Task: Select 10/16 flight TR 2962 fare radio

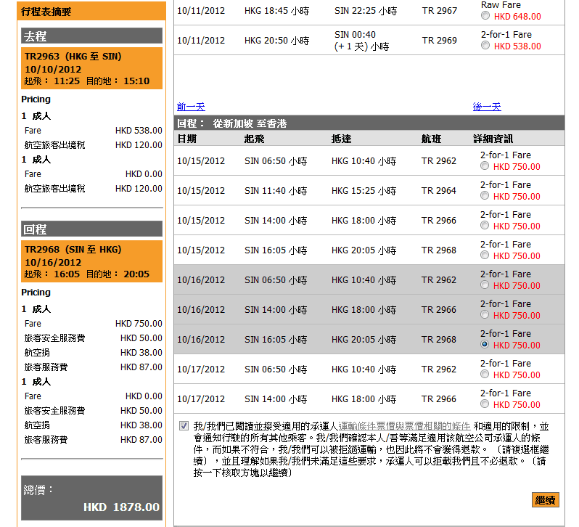Action: (485, 285)
